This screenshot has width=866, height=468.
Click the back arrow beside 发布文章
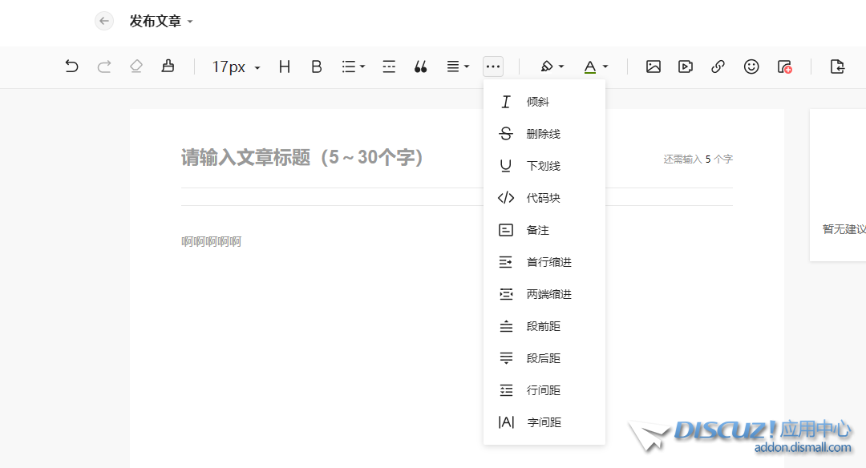[104, 22]
